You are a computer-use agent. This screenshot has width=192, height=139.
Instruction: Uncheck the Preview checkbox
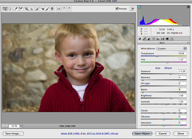[x=117, y=9]
